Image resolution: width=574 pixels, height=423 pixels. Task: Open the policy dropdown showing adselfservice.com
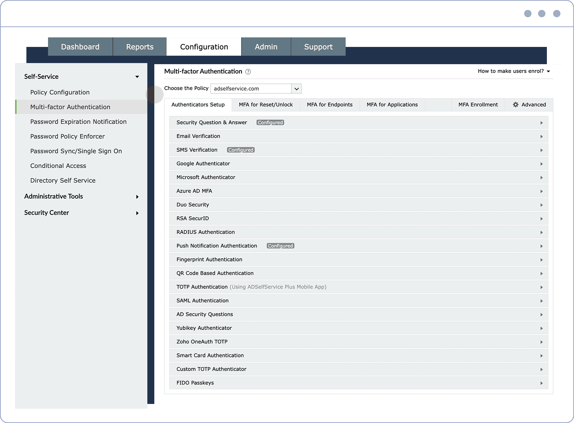click(256, 89)
